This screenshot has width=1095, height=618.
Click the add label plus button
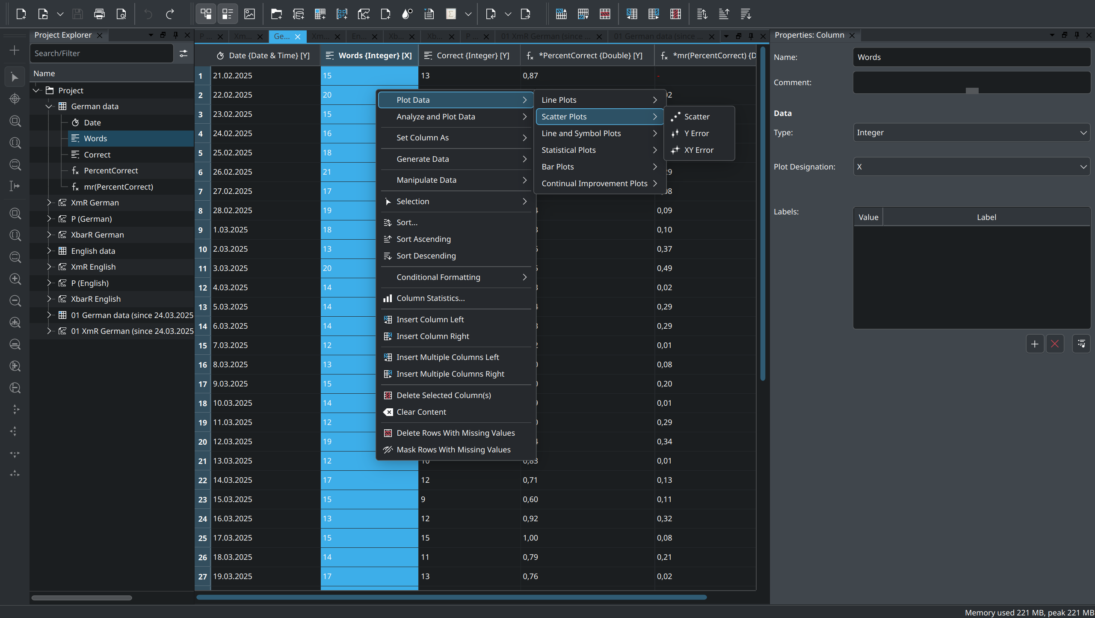pos(1035,344)
